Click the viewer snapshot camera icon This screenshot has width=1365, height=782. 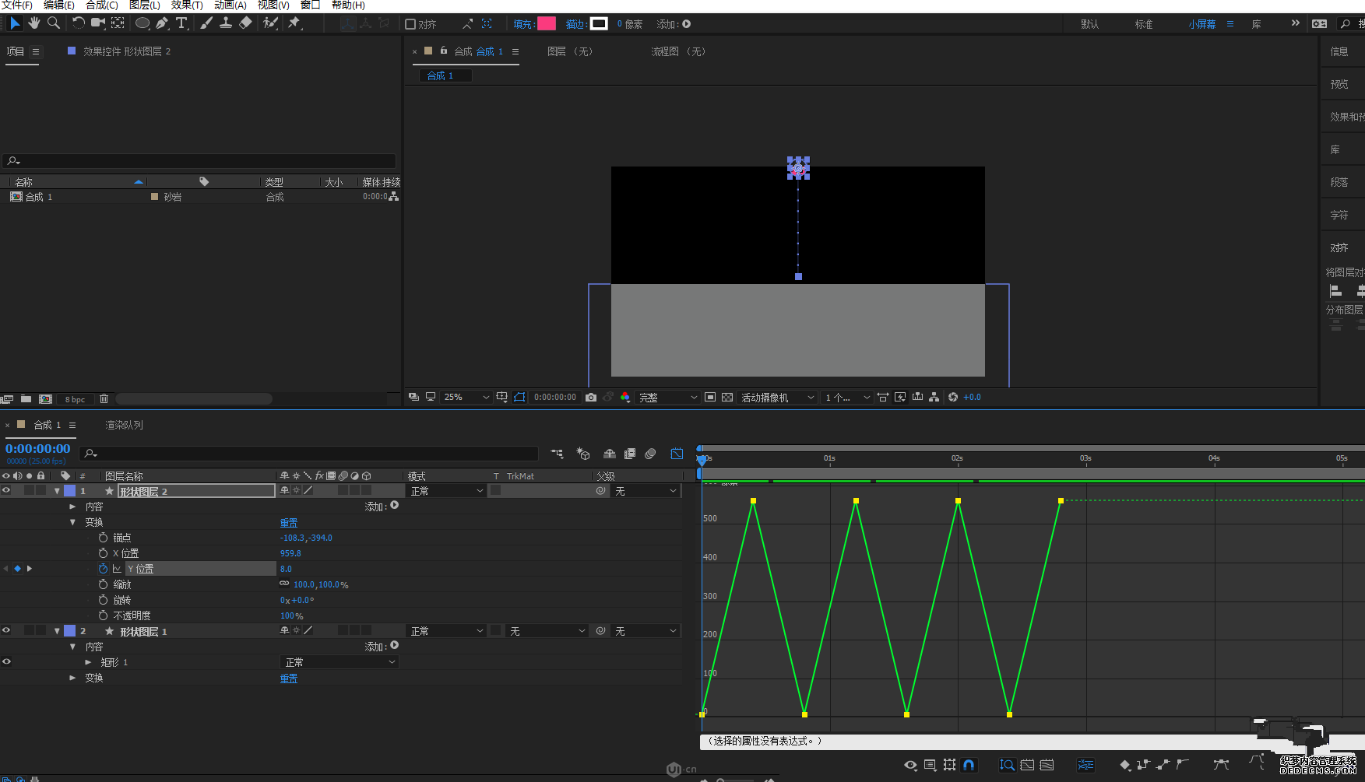point(591,398)
